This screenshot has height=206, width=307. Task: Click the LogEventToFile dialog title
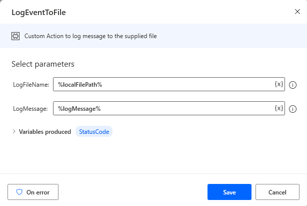38,12
